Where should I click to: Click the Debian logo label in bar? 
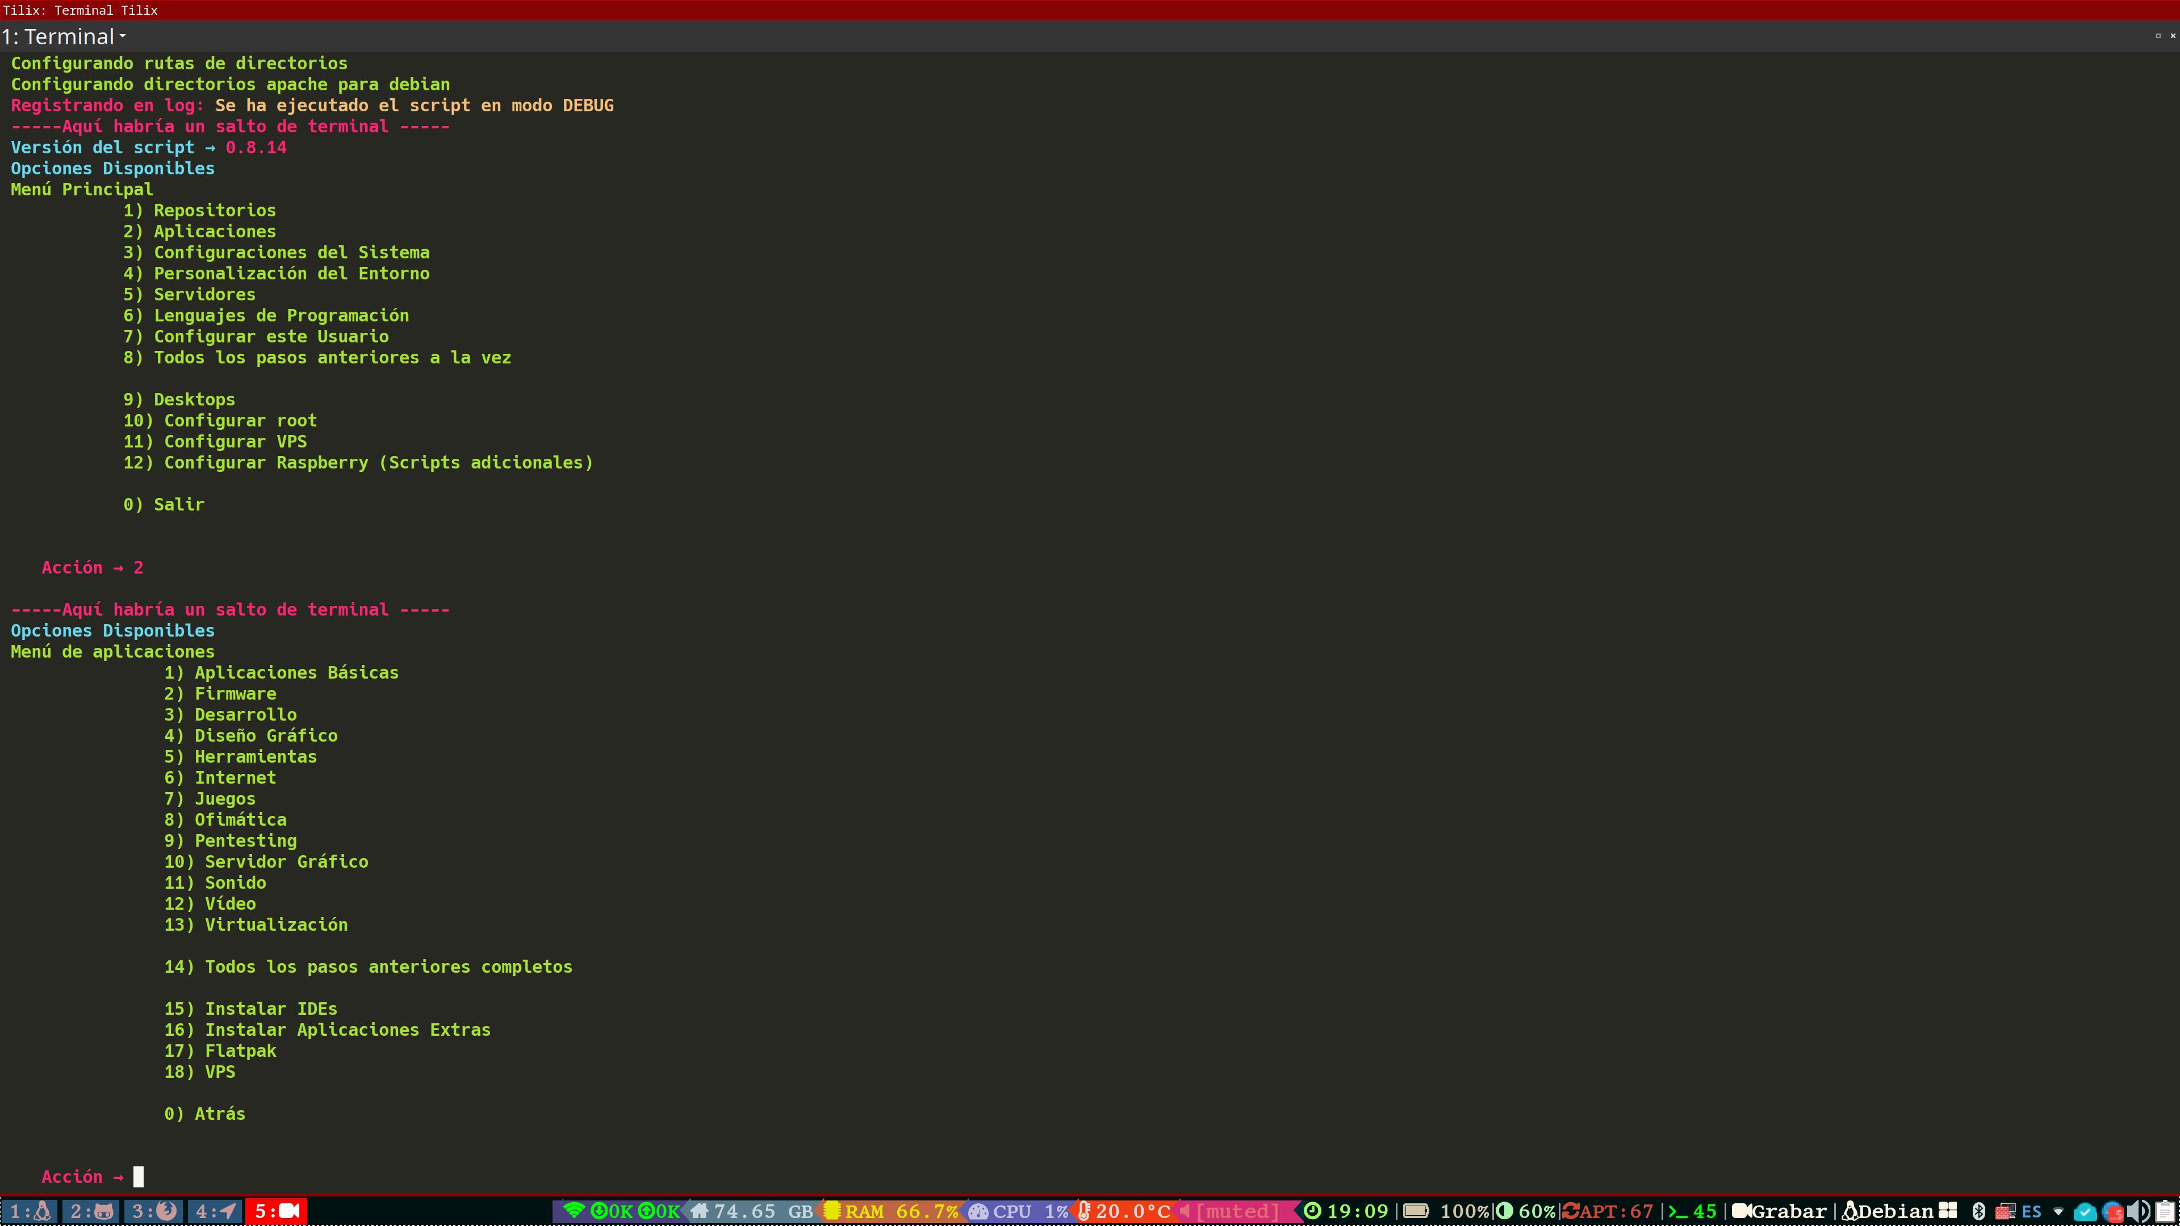click(1888, 1211)
